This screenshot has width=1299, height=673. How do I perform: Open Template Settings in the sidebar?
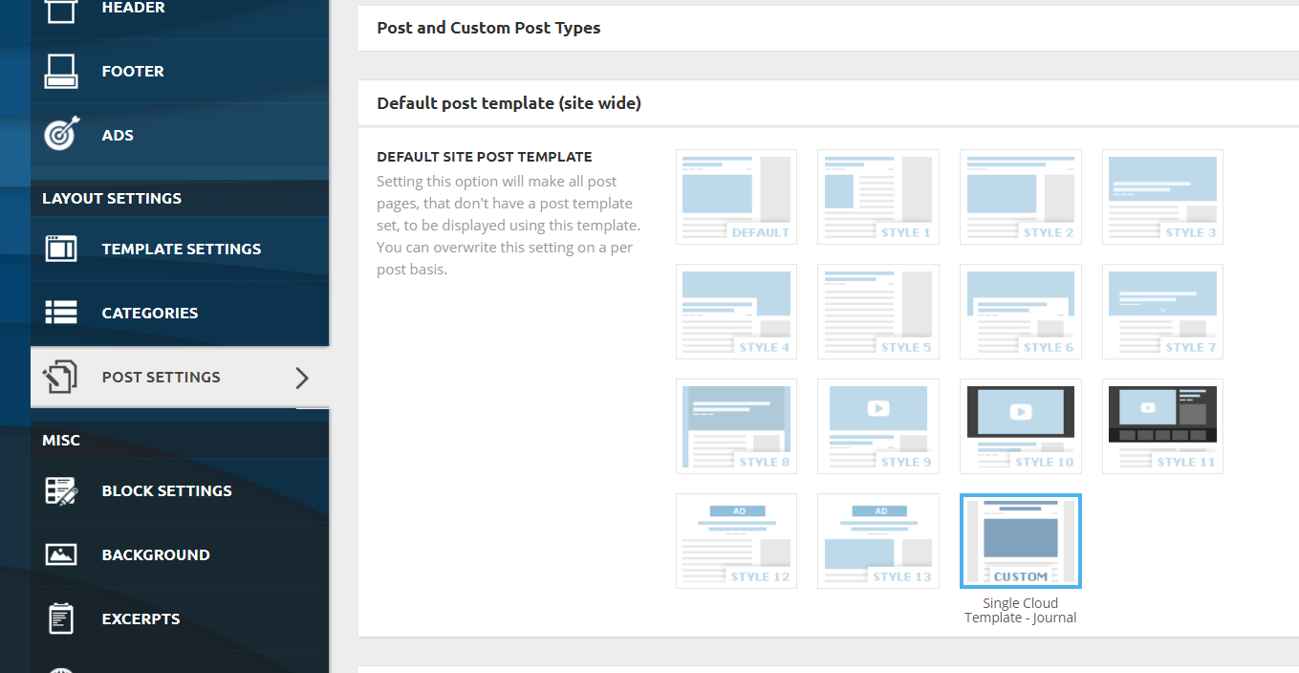[180, 249]
